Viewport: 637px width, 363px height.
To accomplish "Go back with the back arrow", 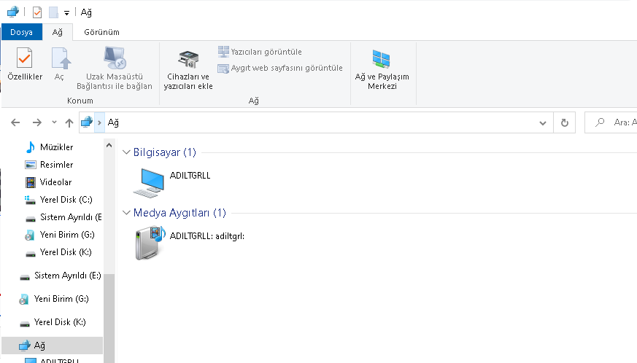I will tap(15, 122).
